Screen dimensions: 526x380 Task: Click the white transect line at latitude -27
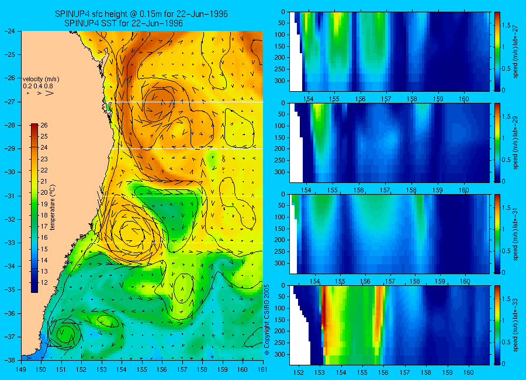(x=187, y=102)
